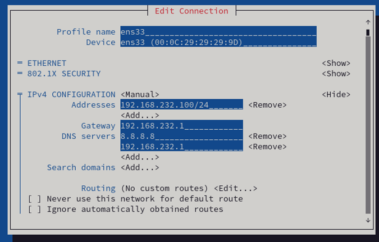Image resolution: width=379 pixels, height=242 pixels.
Task: Add another DNS server
Action: coord(140,157)
